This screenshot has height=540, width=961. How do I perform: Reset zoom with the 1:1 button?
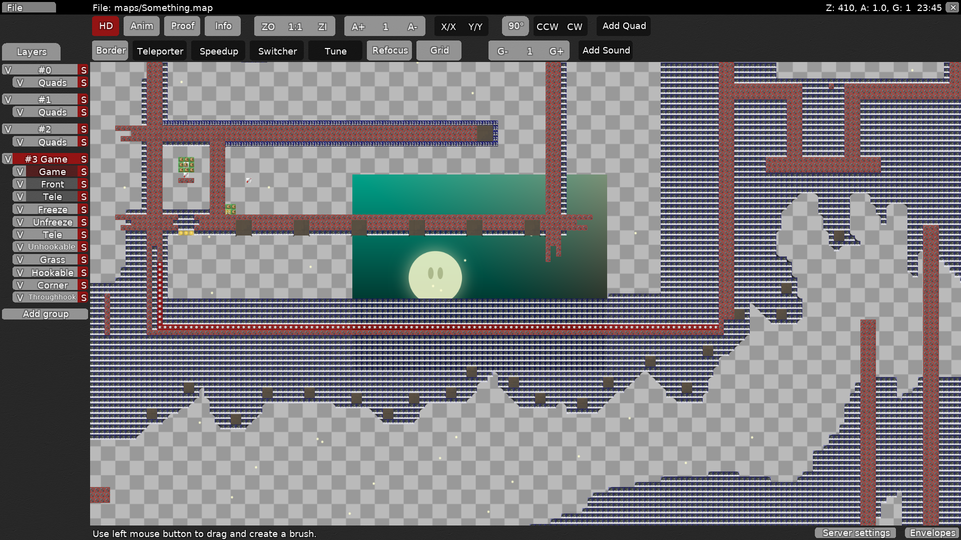pos(295,26)
